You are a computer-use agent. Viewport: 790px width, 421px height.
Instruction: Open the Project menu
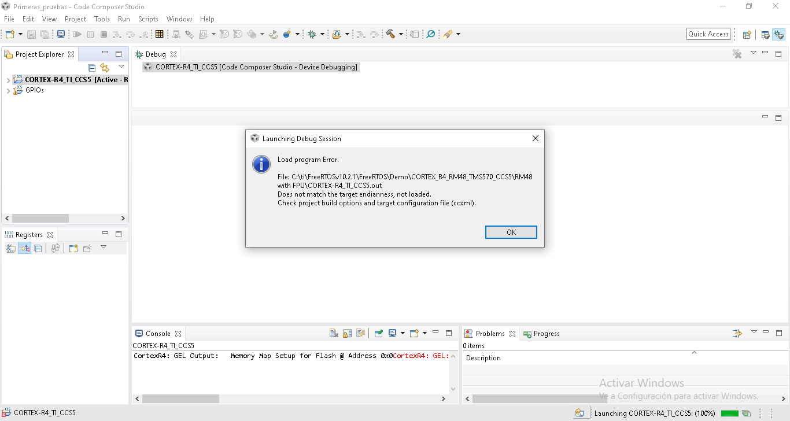76,19
